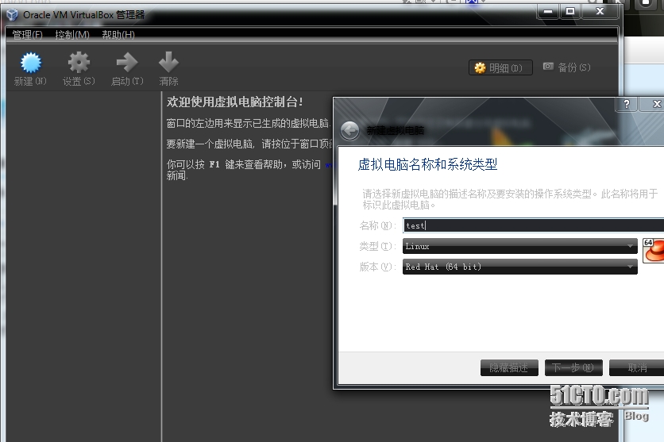Click the Red Hat OS type icon
The height and width of the screenshot is (442, 664).
(x=653, y=251)
